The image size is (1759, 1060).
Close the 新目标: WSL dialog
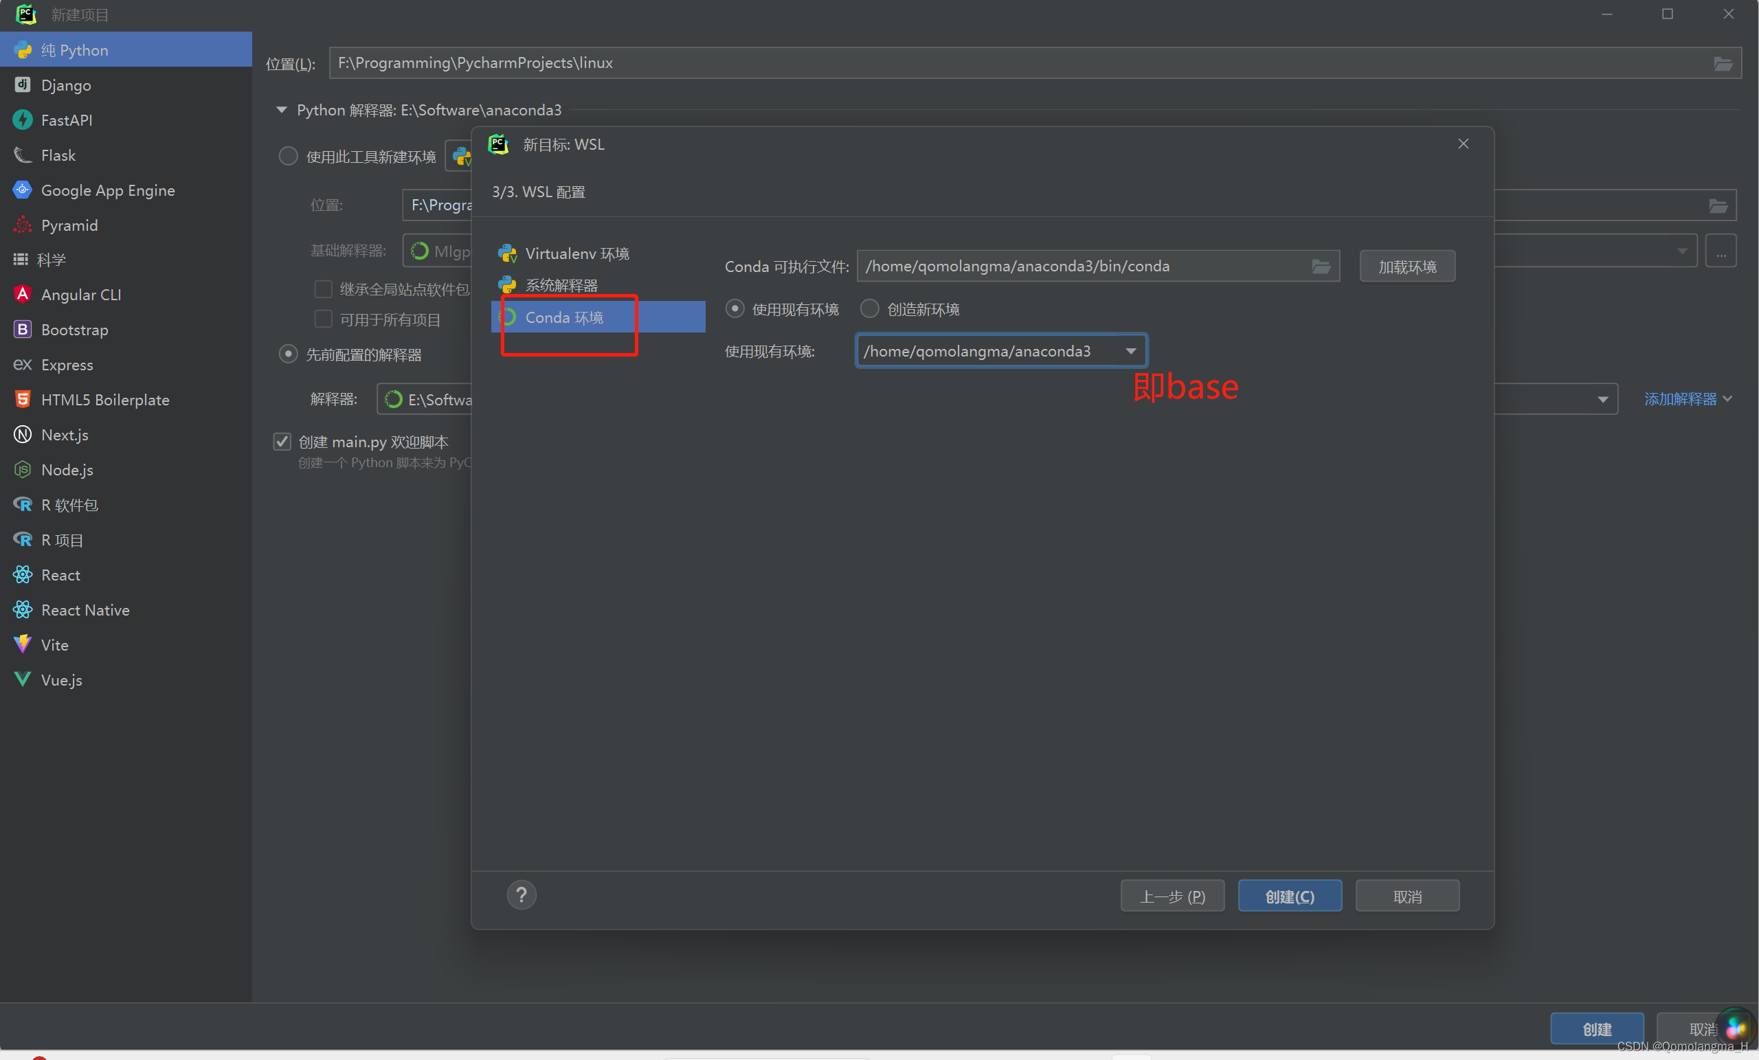(1463, 144)
